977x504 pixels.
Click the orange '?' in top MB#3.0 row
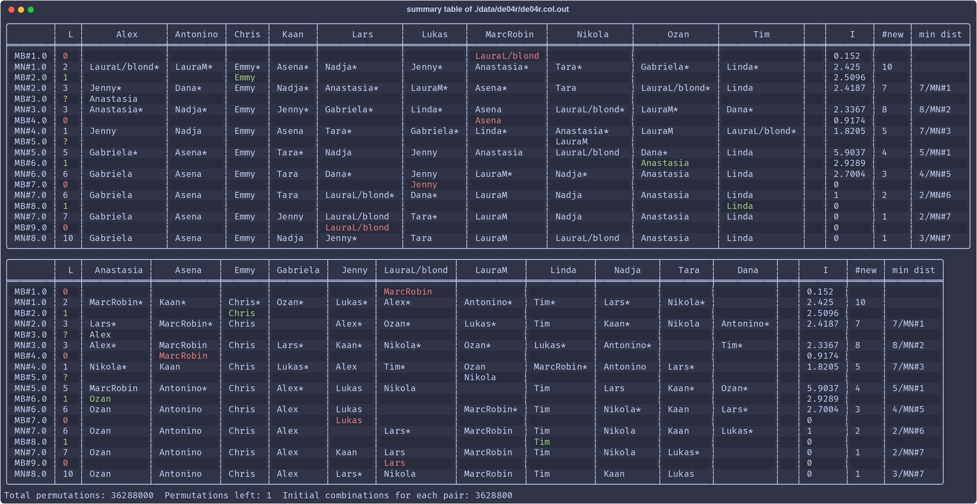point(65,99)
